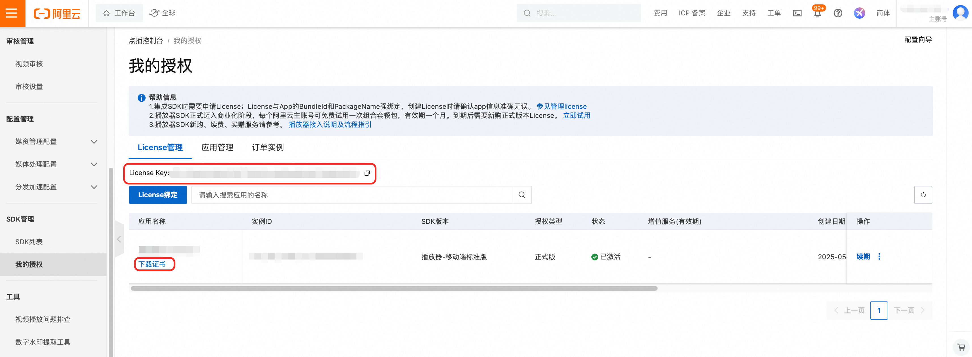Click 续期 to renew license
972x357 pixels.
coord(863,257)
